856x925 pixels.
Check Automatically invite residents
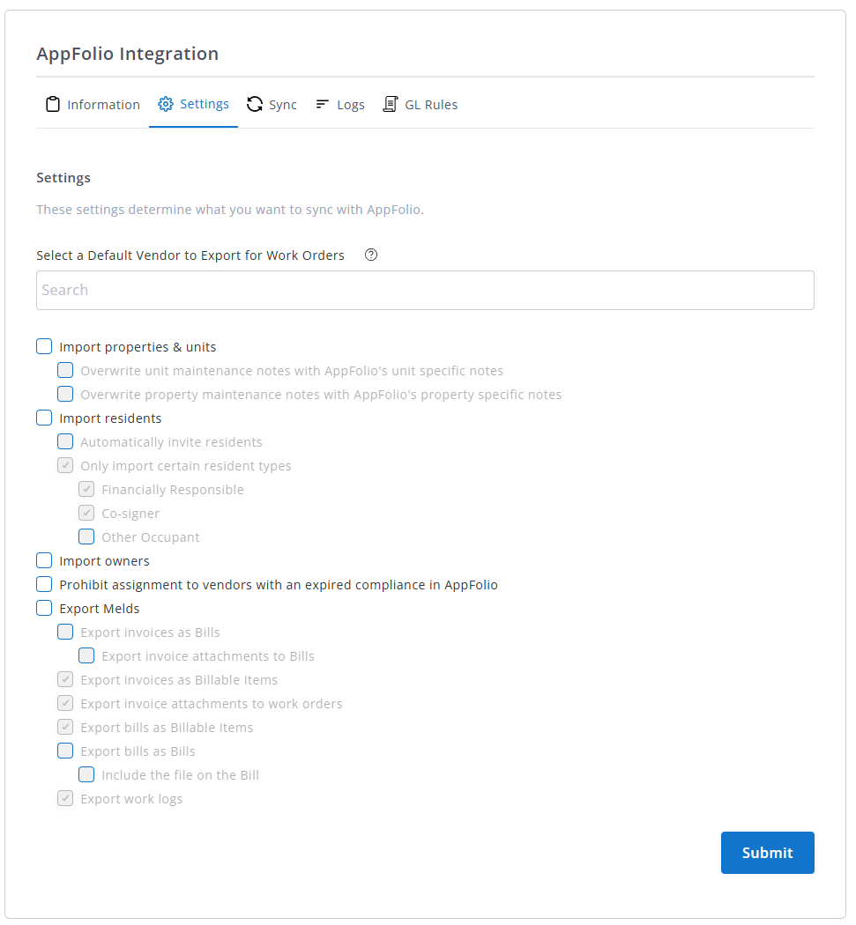65,442
